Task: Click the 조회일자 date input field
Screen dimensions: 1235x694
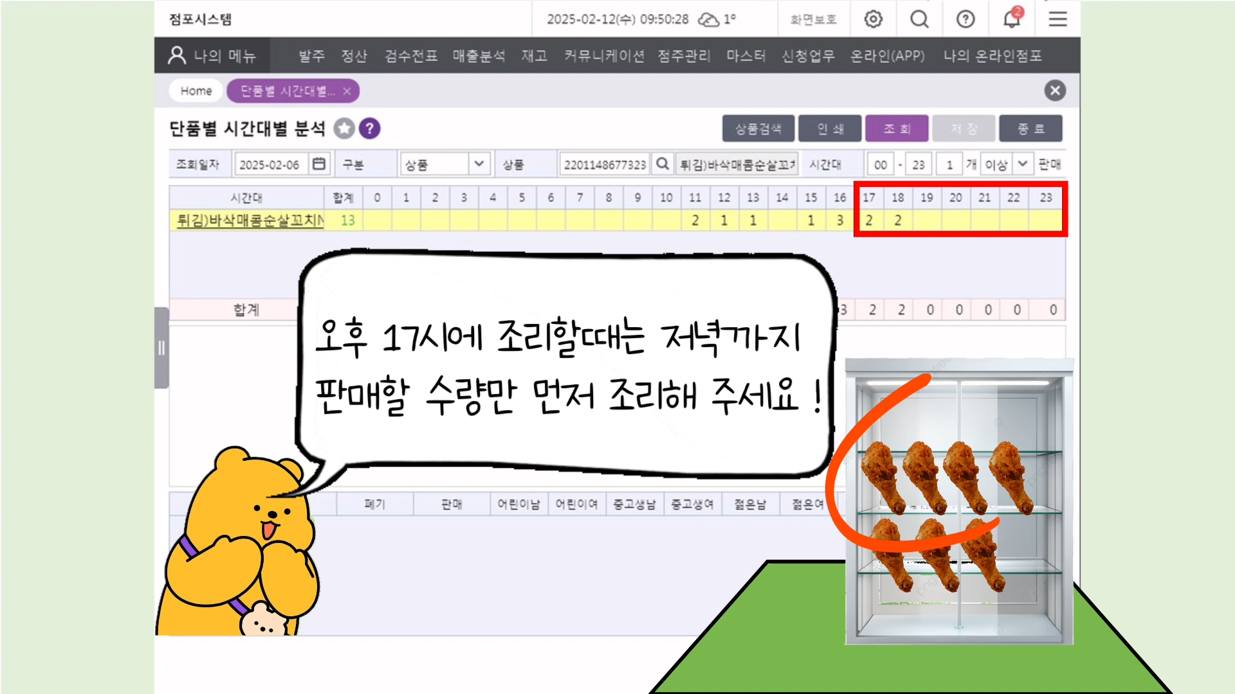Action: [272, 165]
